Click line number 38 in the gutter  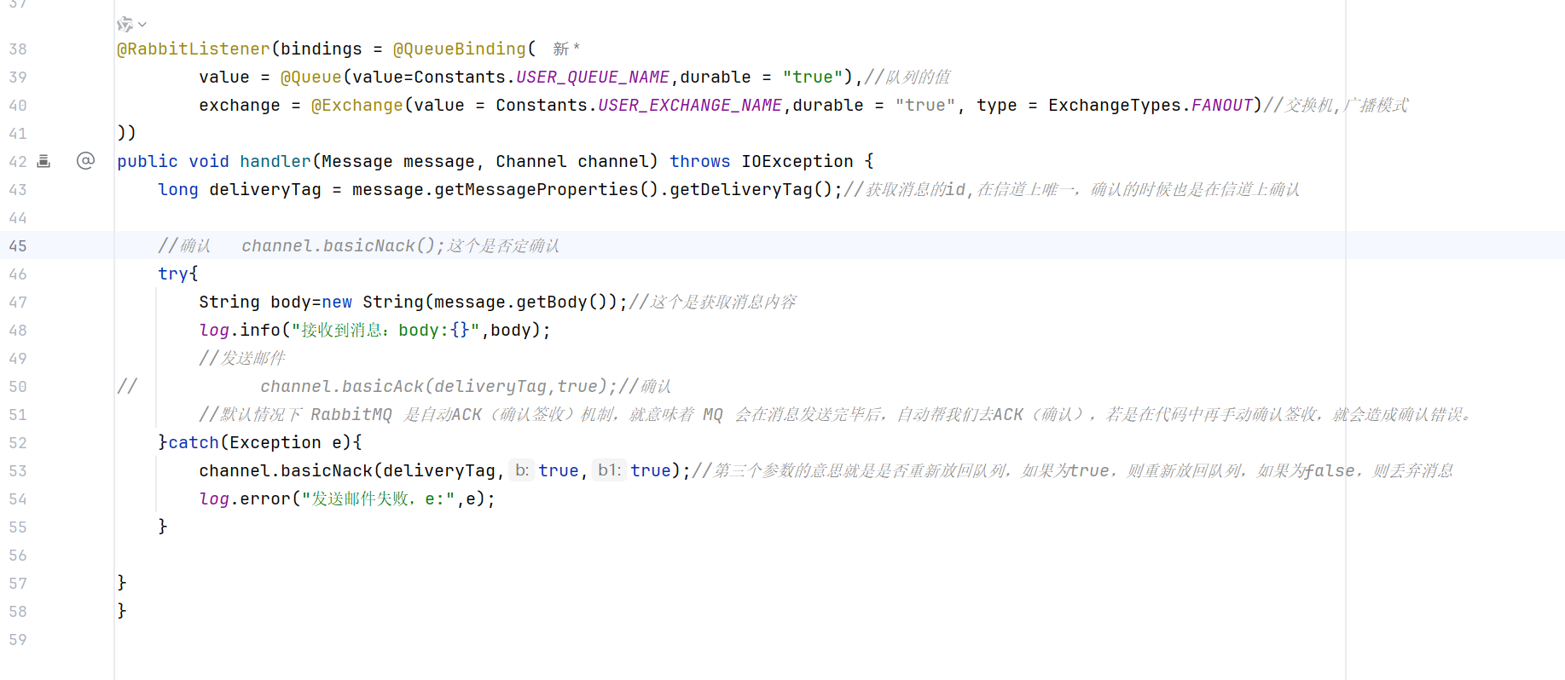[18, 49]
